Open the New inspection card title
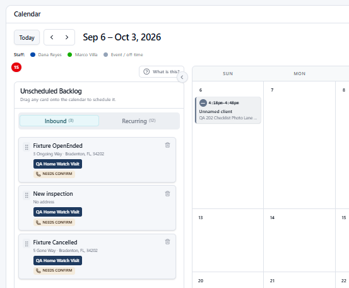 click(53, 194)
